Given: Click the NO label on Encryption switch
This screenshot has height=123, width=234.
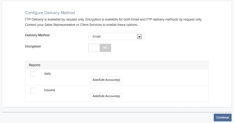Looking at the screenshot, I should (105, 47).
